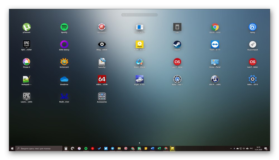Click the Windows taskbar search box
279x160 pixels.
tap(39, 149)
